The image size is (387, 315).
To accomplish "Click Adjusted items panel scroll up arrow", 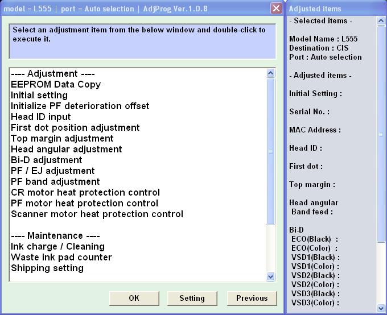I will pos(381,20).
